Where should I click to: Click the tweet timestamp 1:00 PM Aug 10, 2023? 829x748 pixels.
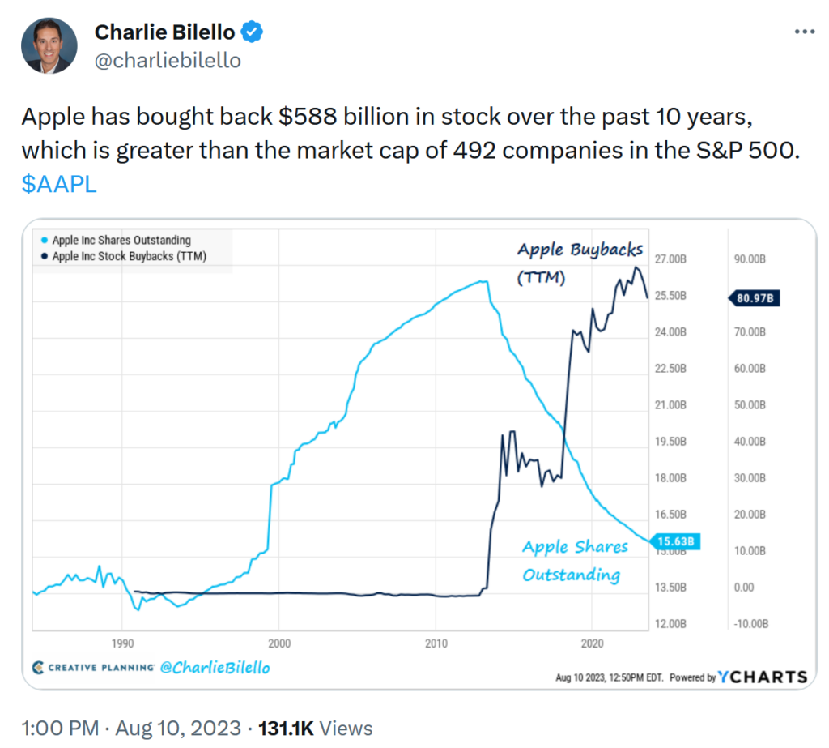coord(131,727)
